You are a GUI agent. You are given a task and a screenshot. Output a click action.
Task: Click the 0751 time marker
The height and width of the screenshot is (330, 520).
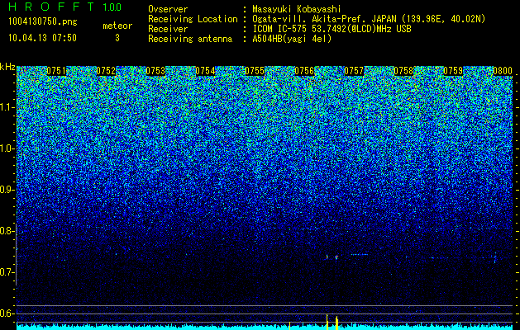[x=56, y=71]
